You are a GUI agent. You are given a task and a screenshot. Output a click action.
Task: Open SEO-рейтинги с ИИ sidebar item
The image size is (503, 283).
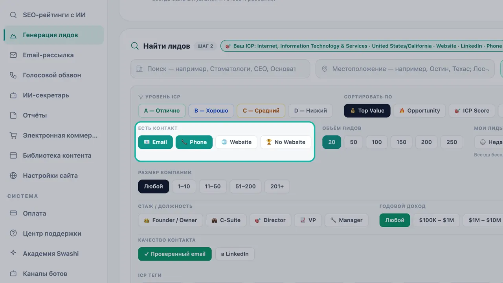pos(53,15)
